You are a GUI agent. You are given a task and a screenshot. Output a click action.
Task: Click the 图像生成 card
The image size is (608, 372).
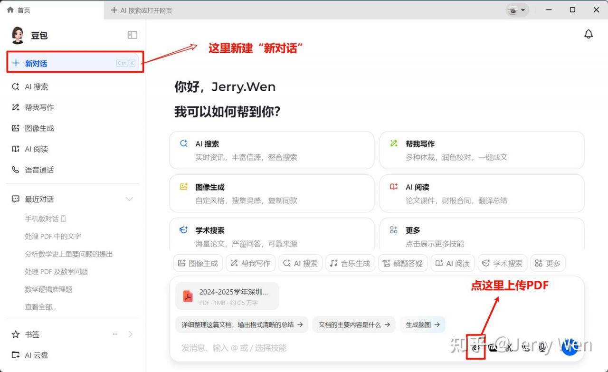(272, 193)
